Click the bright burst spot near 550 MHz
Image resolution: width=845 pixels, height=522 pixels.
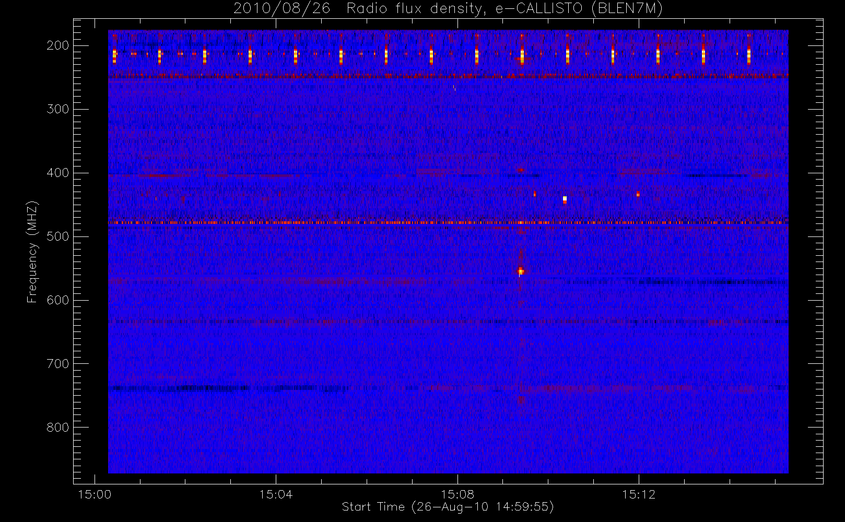pos(521,271)
